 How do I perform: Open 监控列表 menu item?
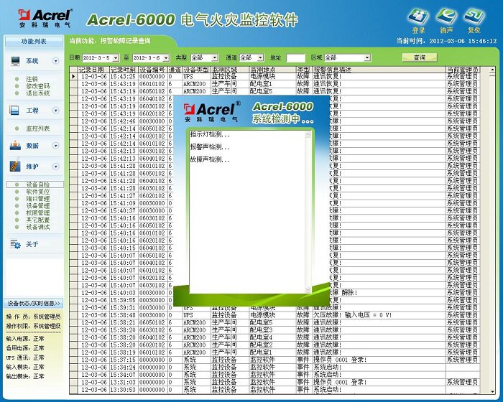38,128
